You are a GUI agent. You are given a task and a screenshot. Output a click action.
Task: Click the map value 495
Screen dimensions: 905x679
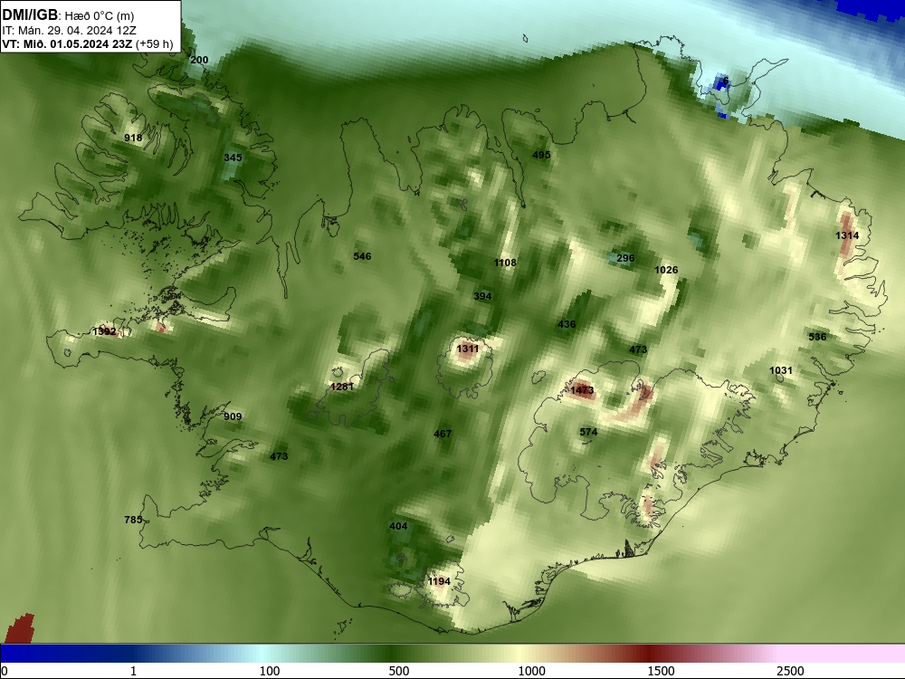point(541,155)
